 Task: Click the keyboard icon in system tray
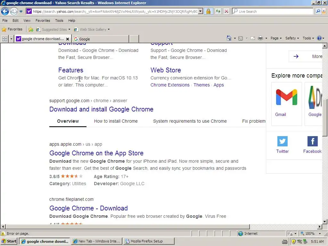tap(285, 242)
